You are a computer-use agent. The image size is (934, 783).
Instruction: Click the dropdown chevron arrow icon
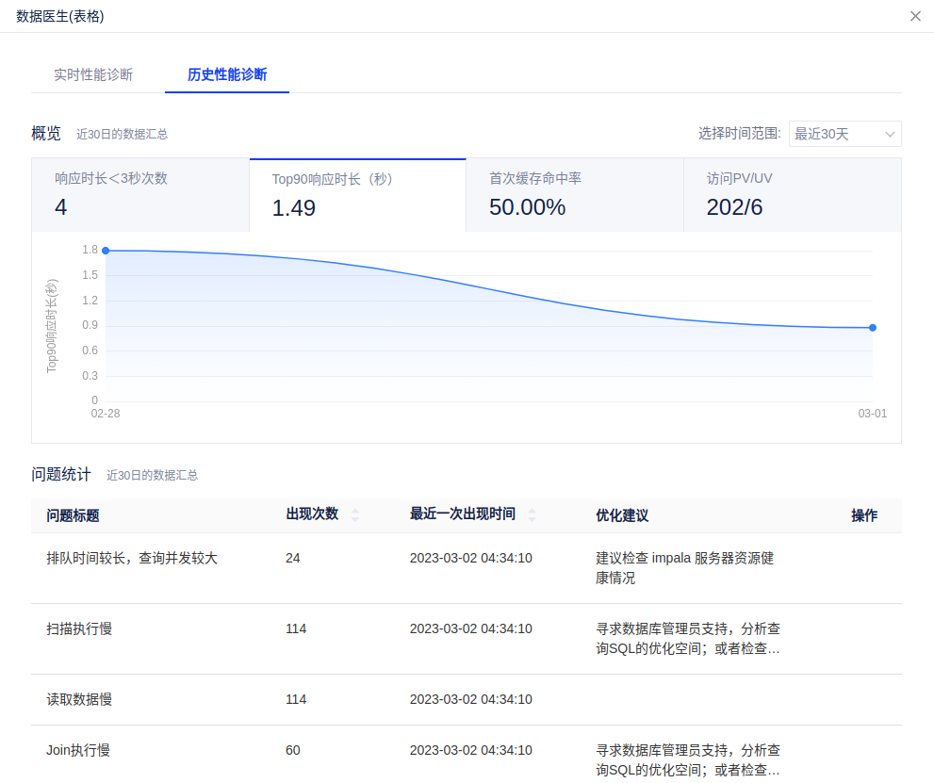click(890, 135)
